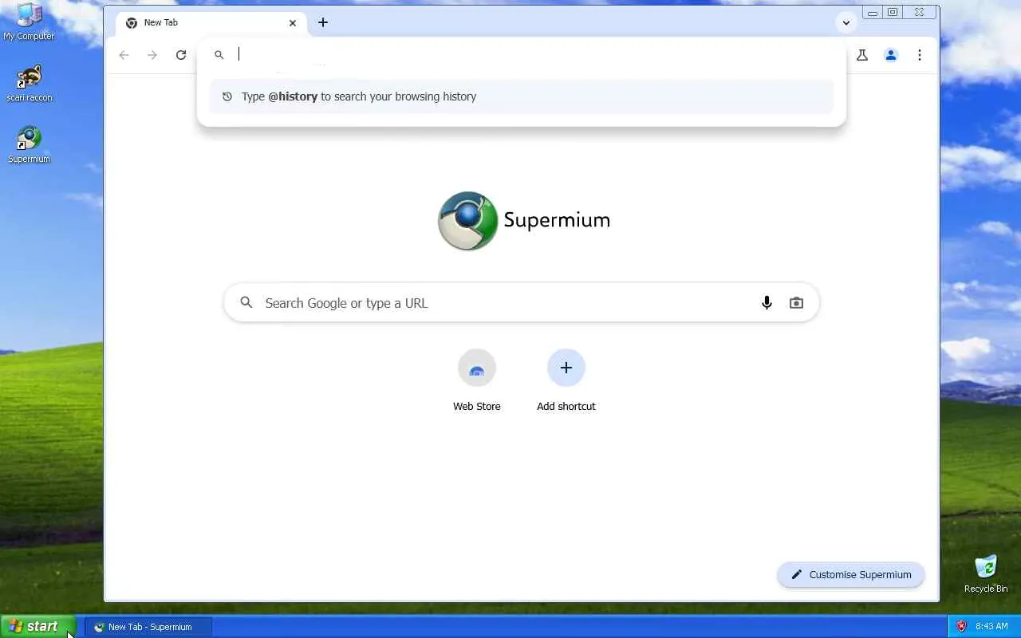Go forward with the forward arrow
Screen dimensions: 1021x638
click(x=152, y=55)
